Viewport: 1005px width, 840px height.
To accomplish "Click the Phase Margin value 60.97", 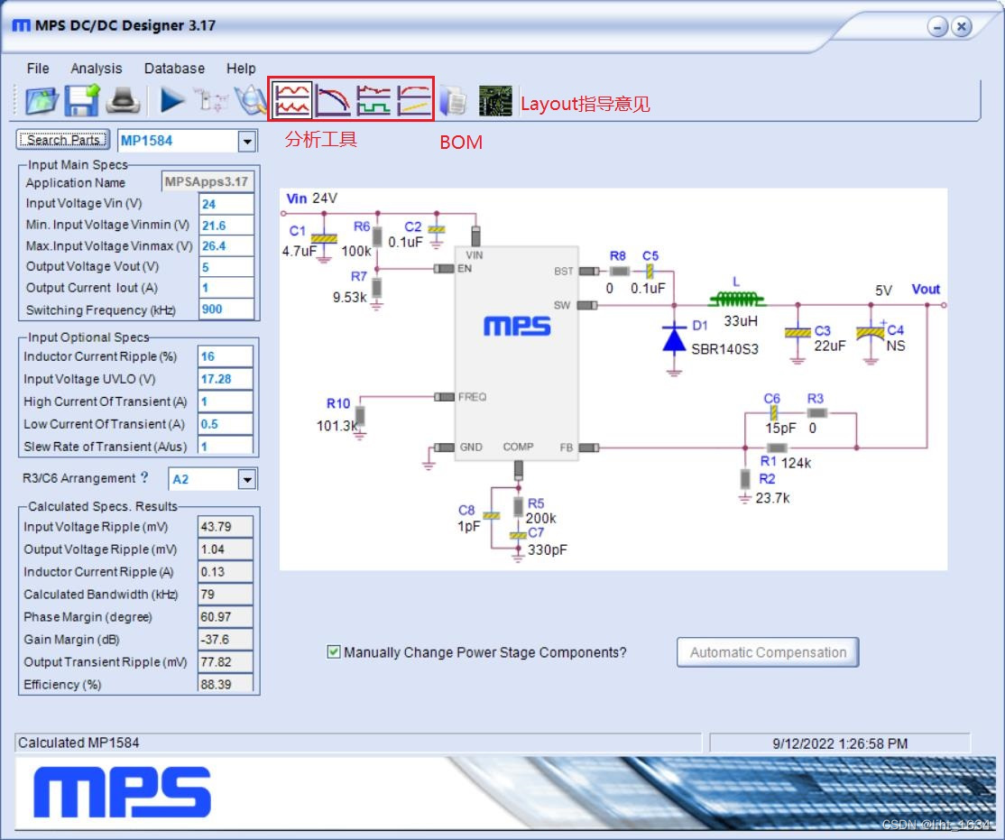I will pos(226,617).
